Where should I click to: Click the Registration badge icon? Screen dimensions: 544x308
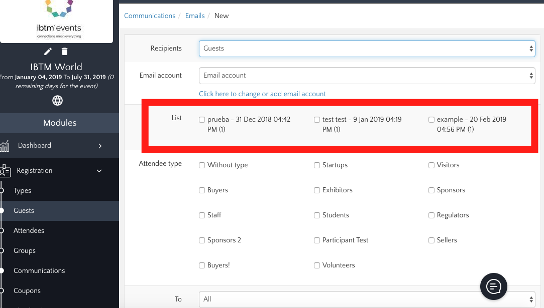pos(5,171)
